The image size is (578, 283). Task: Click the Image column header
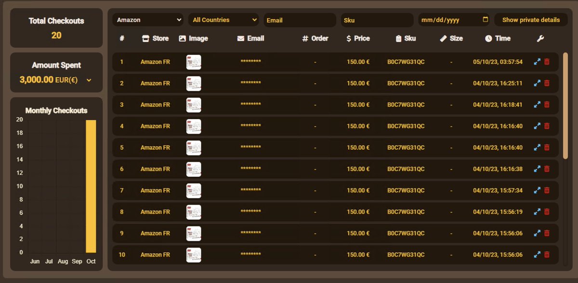tap(193, 38)
